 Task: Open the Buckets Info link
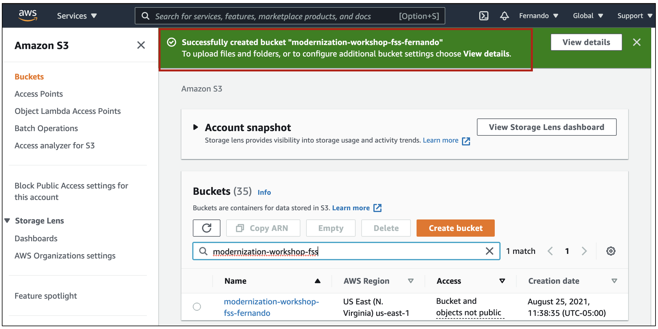264,192
